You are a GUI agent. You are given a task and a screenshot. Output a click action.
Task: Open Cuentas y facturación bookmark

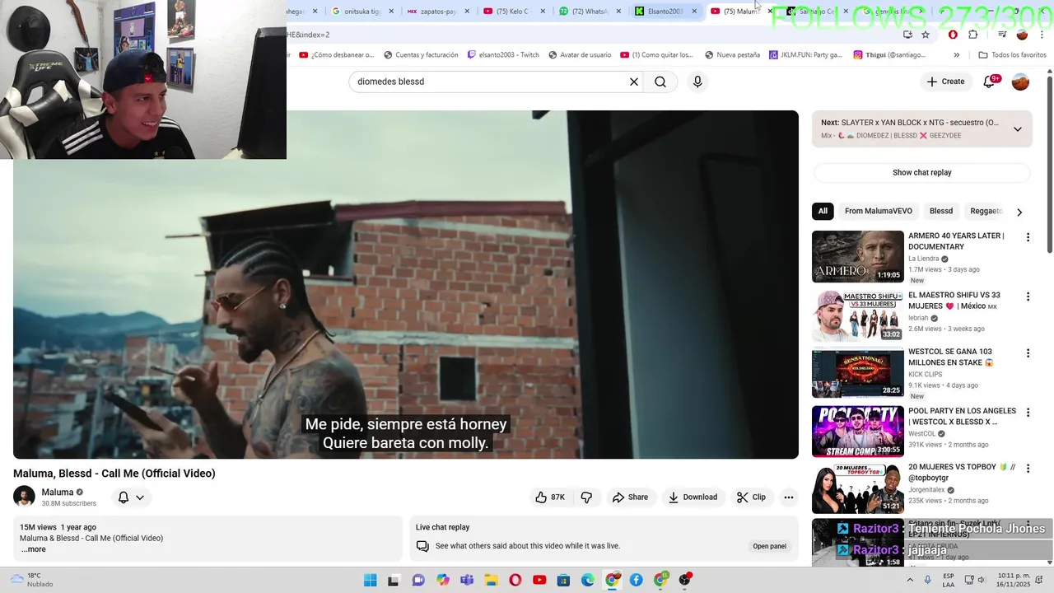(420, 55)
